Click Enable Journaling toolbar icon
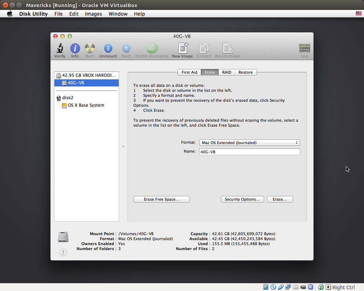 click(x=152, y=48)
